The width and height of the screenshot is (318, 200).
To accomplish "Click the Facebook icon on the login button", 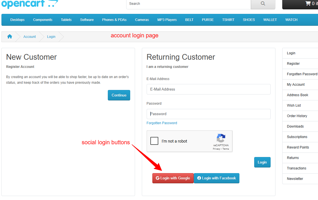I will (x=199, y=178).
